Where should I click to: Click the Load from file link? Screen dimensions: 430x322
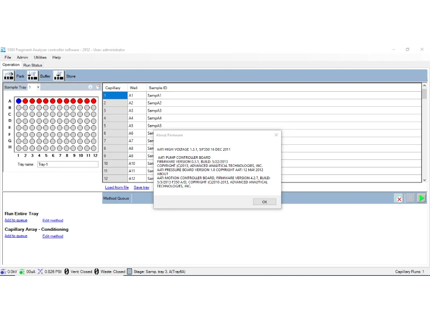[x=117, y=187]
